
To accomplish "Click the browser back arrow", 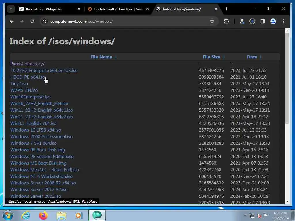I will (12, 21).
